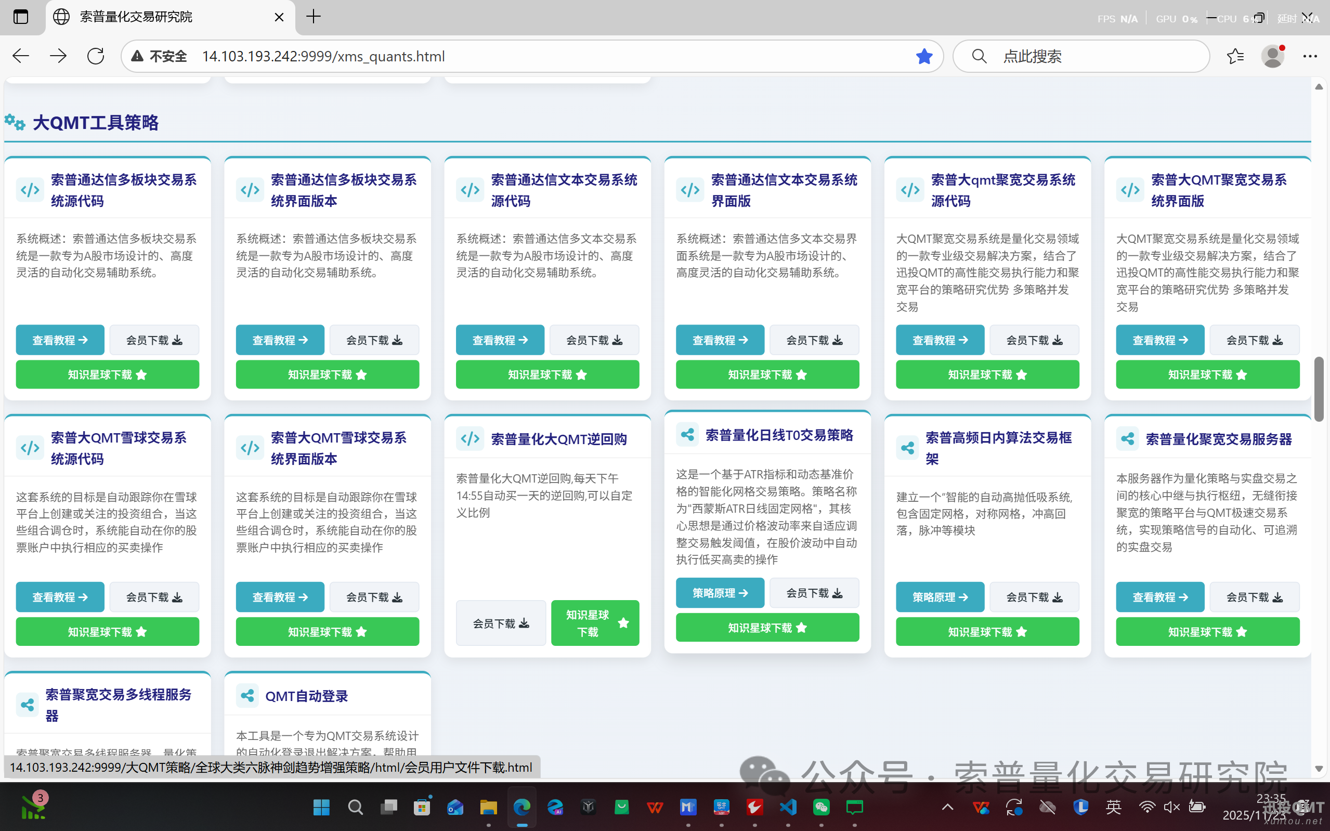Viewport: 1330px width, 831px height.
Task: Open the 国金QMT app from the taskbar
Action: coord(721,808)
